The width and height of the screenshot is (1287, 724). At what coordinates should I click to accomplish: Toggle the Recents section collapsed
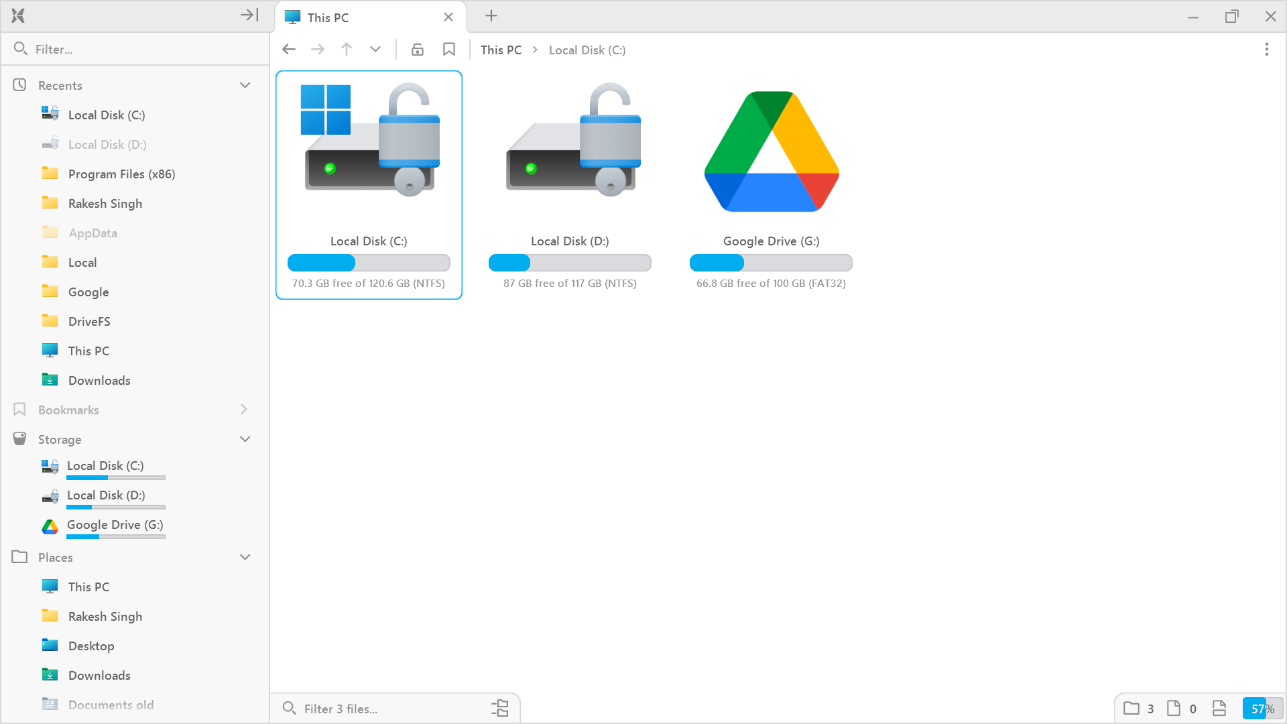[x=245, y=84]
